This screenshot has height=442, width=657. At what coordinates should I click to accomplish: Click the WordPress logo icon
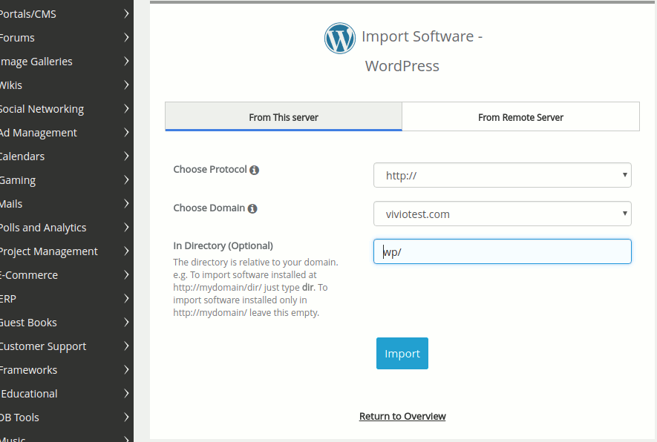coord(340,38)
